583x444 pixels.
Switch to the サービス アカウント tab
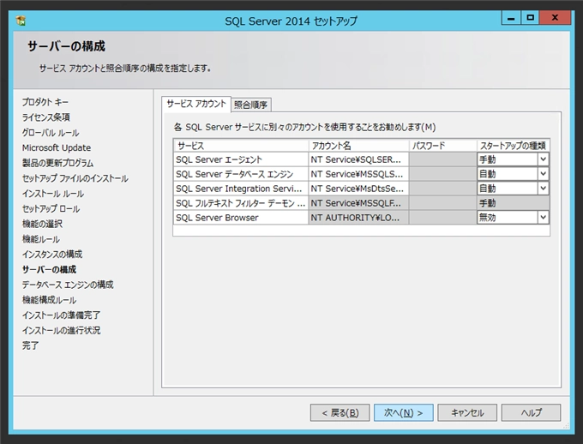tap(196, 104)
